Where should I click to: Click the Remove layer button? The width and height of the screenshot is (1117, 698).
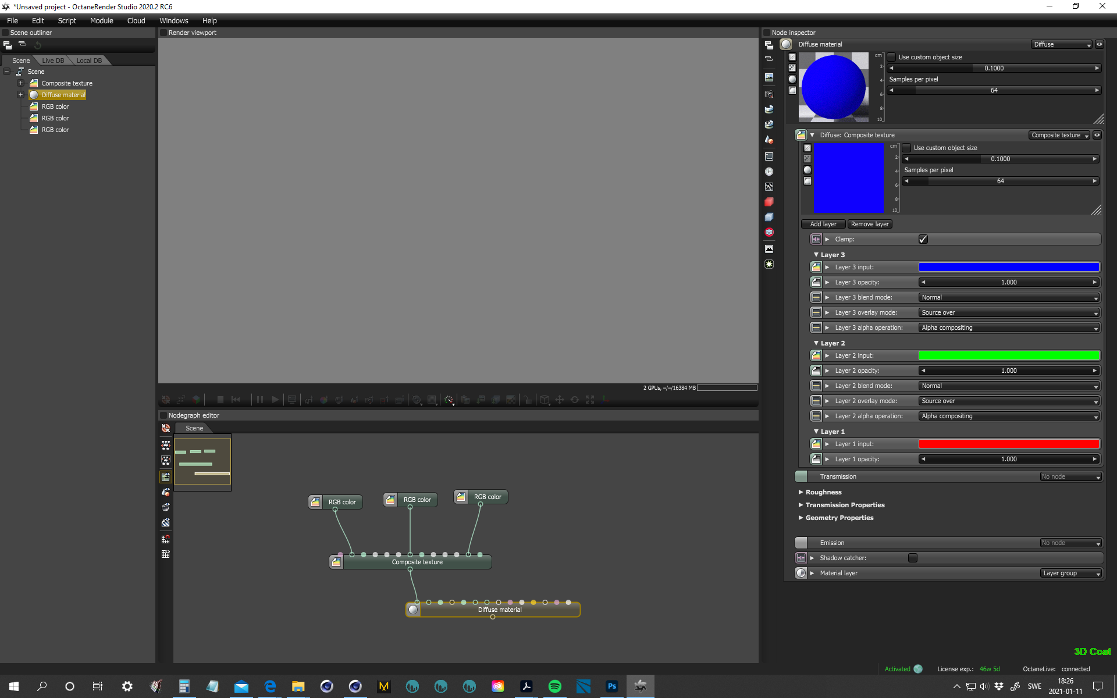tap(870, 224)
